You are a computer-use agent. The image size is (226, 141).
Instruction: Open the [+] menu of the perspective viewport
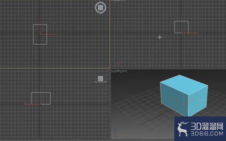point(113,71)
